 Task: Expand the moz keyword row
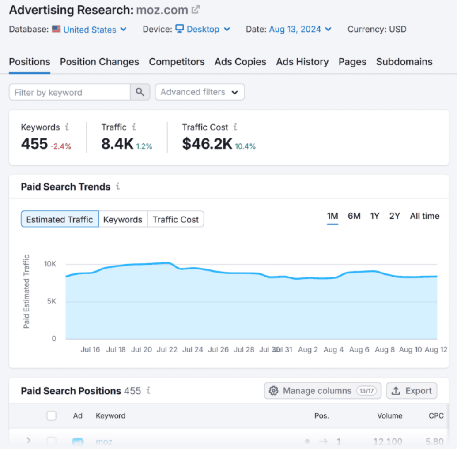tap(28, 441)
